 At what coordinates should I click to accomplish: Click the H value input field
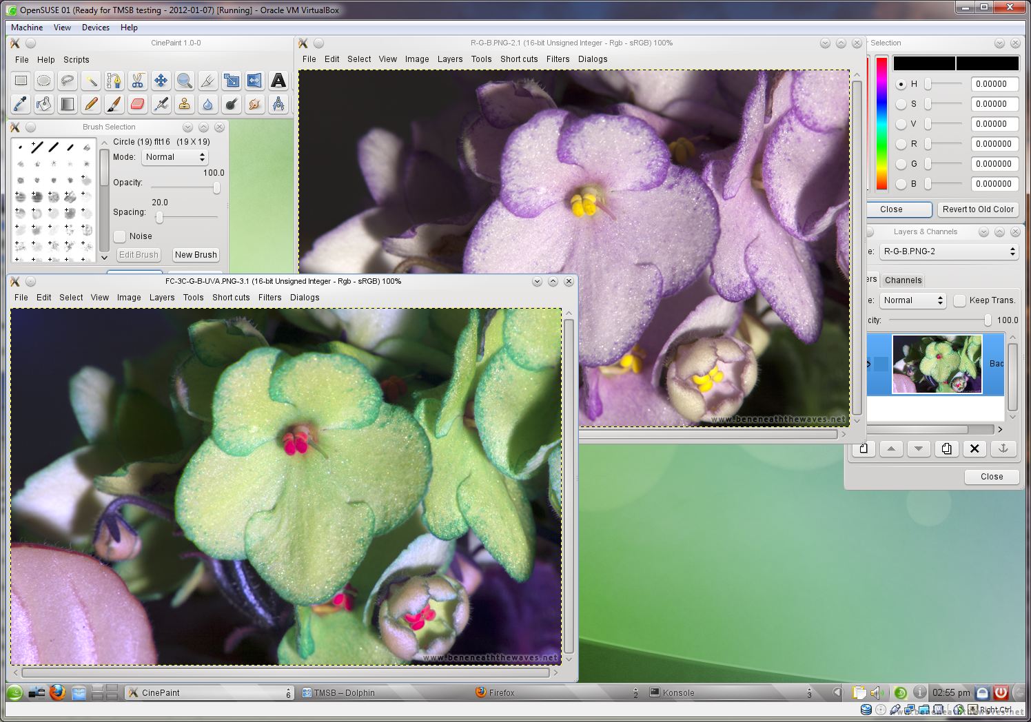994,84
